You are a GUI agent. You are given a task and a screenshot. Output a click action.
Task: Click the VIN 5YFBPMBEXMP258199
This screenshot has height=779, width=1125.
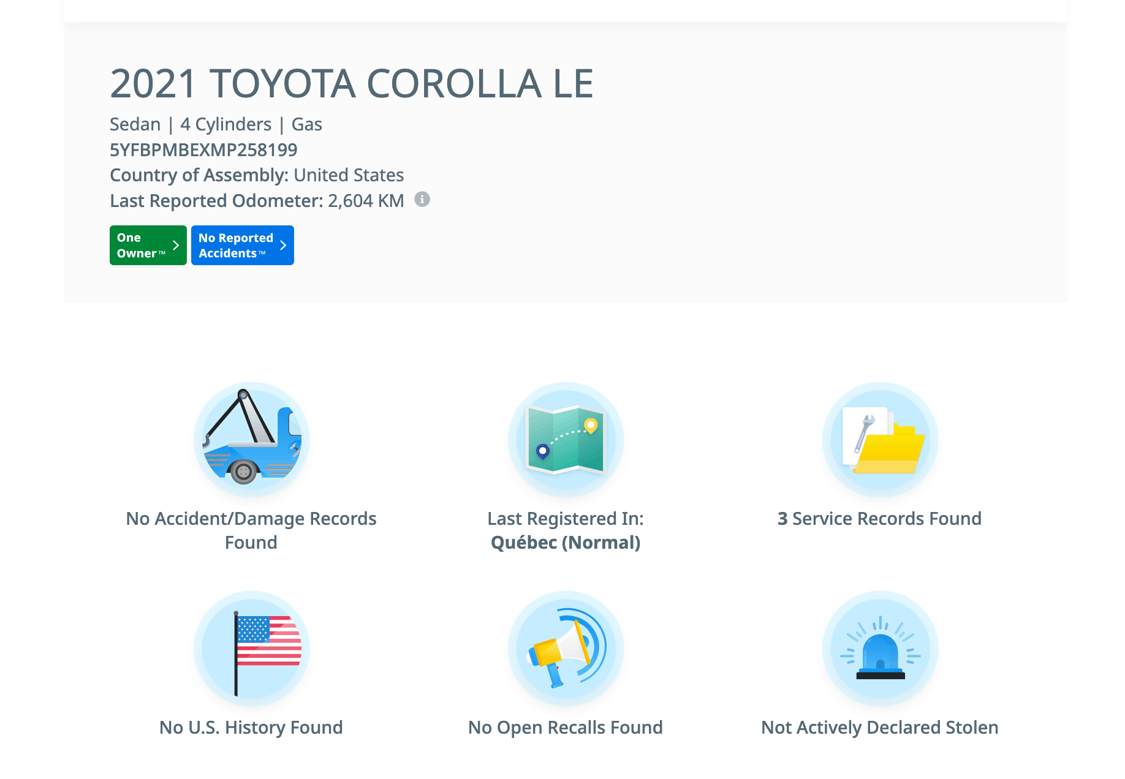203,150
